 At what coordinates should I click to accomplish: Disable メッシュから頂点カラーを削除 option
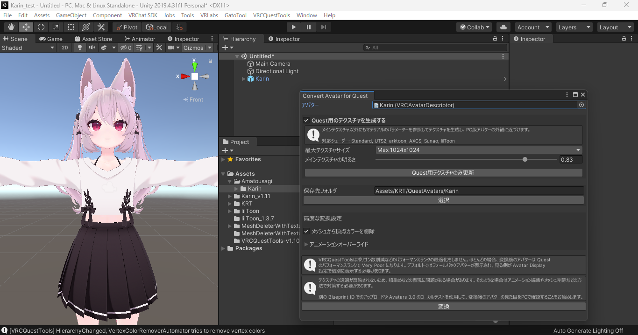(306, 231)
